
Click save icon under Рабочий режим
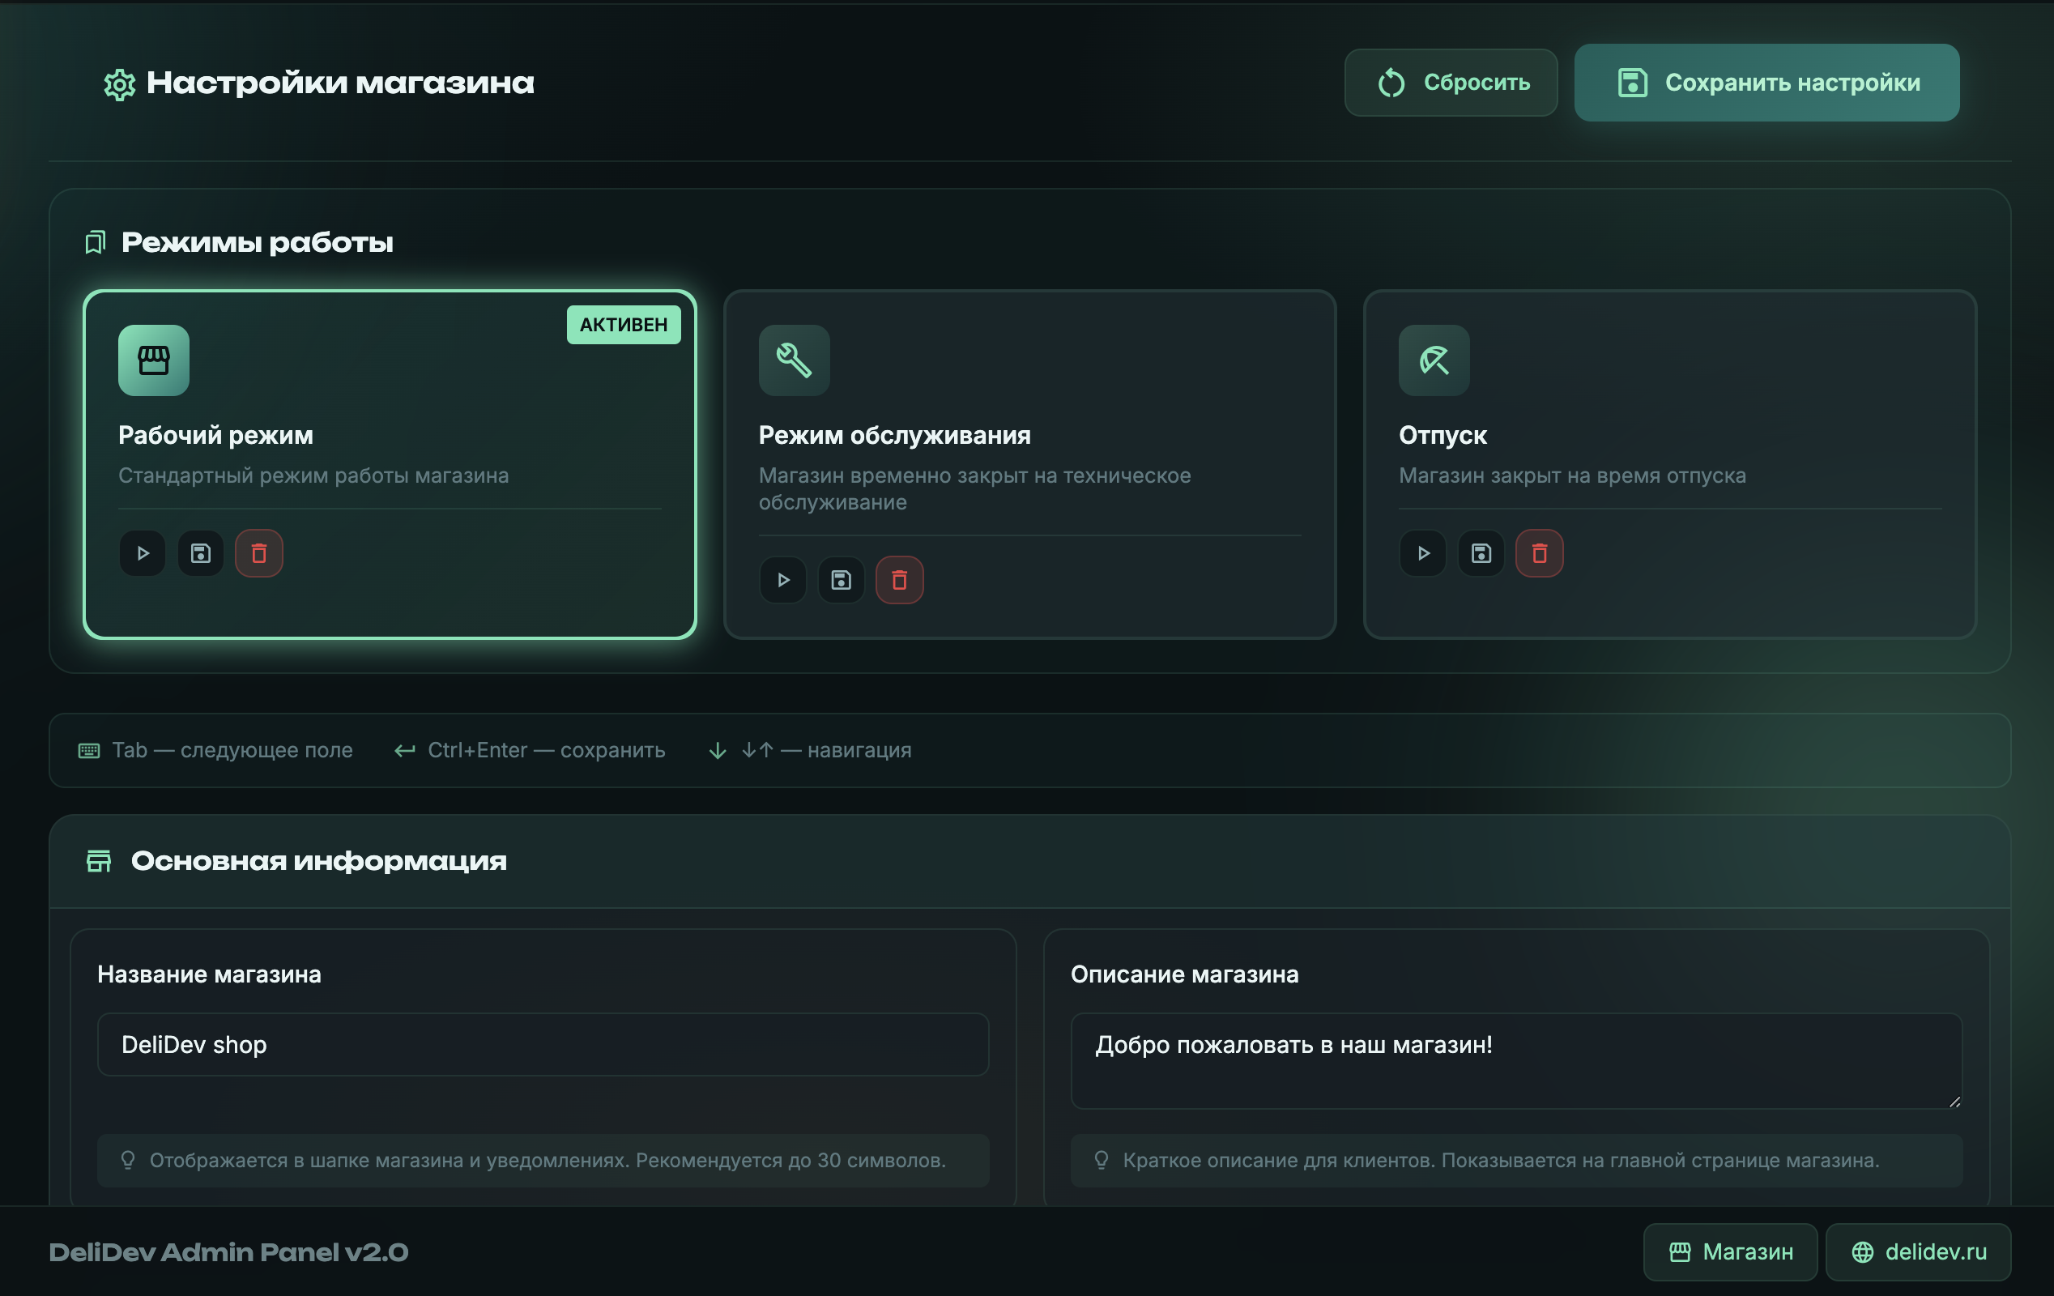pyautogui.click(x=200, y=554)
